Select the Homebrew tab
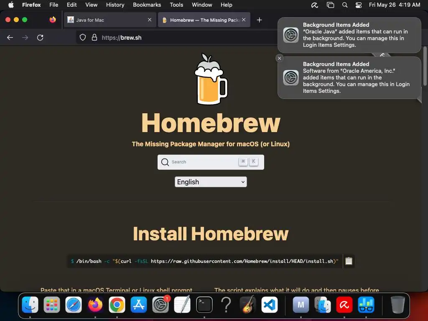The height and width of the screenshot is (321, 428). [204, 20]
